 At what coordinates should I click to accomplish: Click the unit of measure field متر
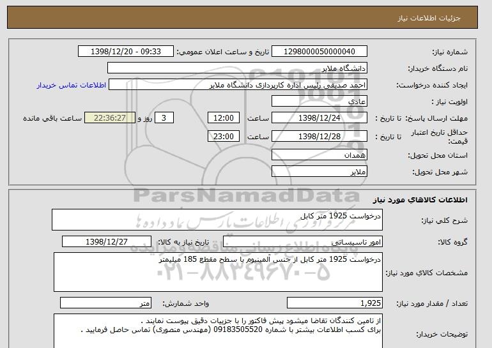coord(105,303)
